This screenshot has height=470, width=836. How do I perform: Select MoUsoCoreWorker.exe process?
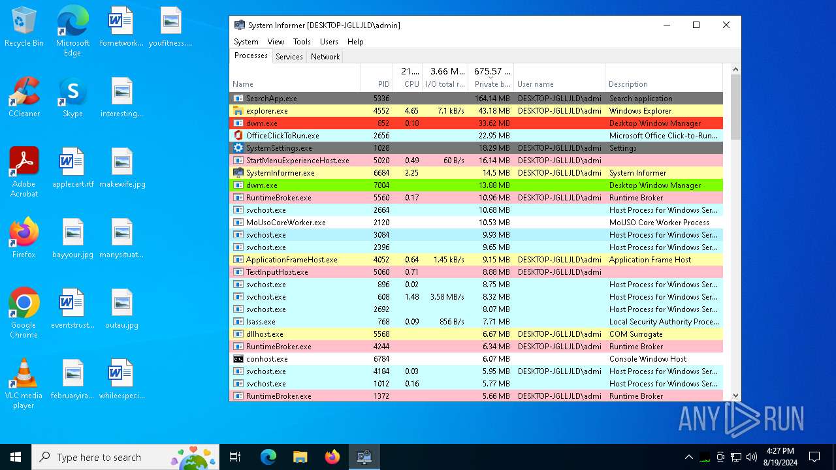[x=476, y=223]
